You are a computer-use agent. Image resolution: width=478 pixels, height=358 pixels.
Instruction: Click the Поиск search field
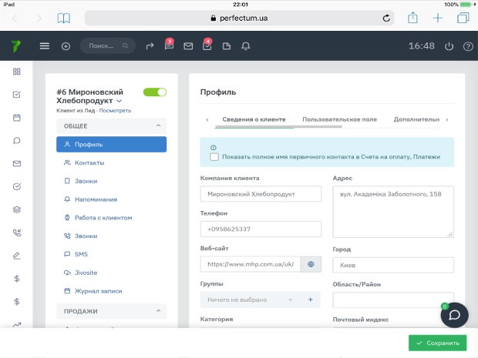pos(108,46)
